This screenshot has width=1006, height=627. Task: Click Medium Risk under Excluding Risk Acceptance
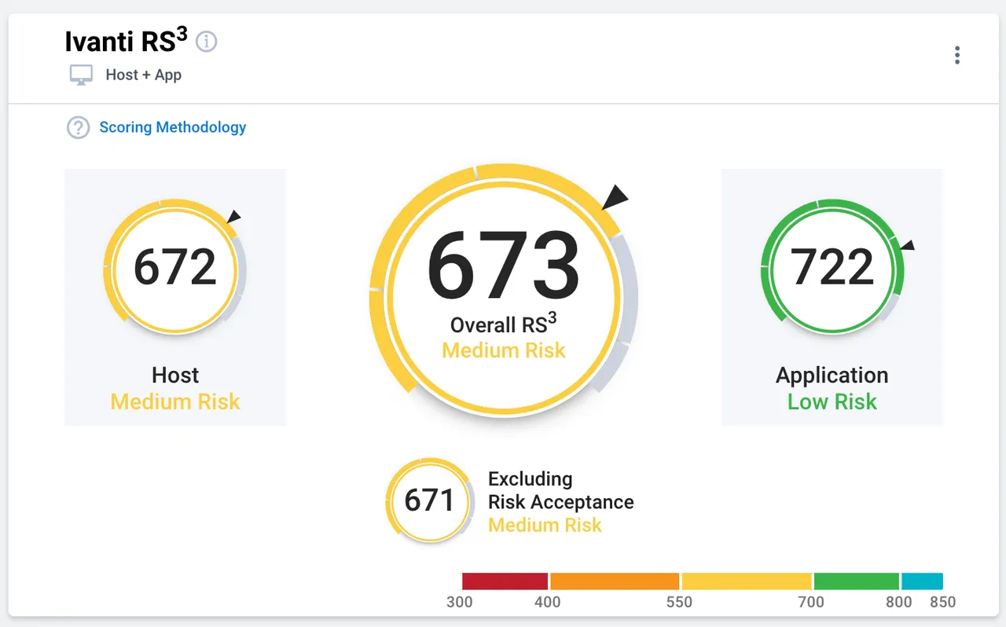pyautogui.click(x=545, y=525)
